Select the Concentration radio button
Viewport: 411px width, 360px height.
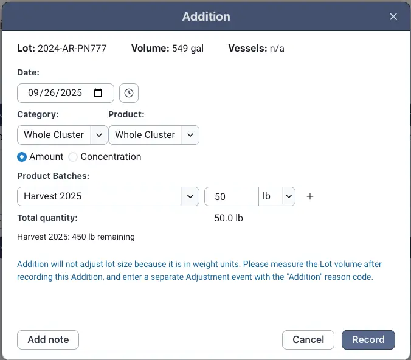point(73,157)
